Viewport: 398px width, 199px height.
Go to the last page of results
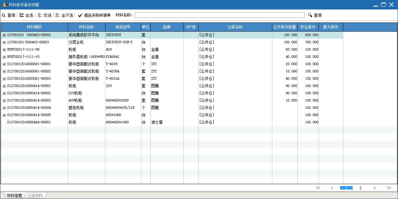tap(389, 188)
